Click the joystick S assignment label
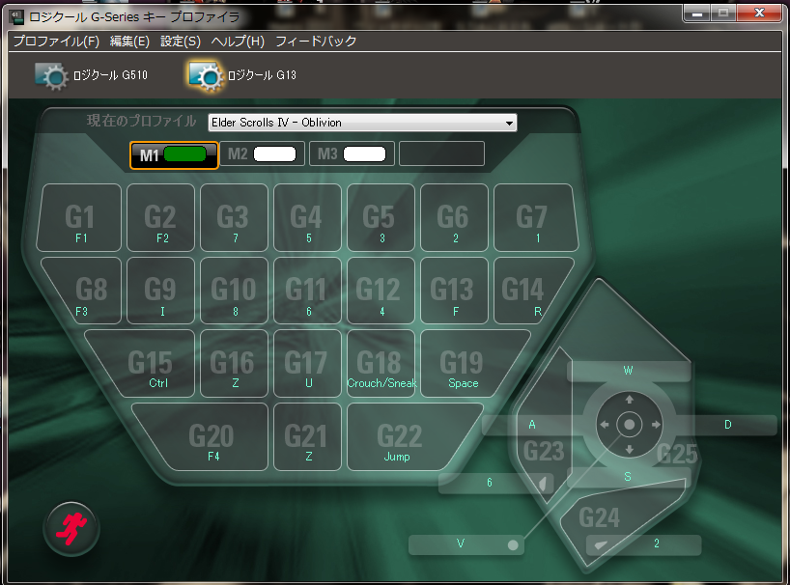This screenshot has height=585, width=790. pyautogui.click(x=628, y=477)
